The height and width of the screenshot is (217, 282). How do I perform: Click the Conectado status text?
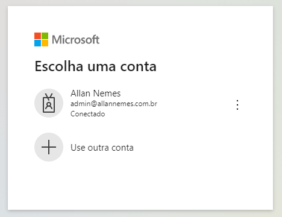point(87,114)
